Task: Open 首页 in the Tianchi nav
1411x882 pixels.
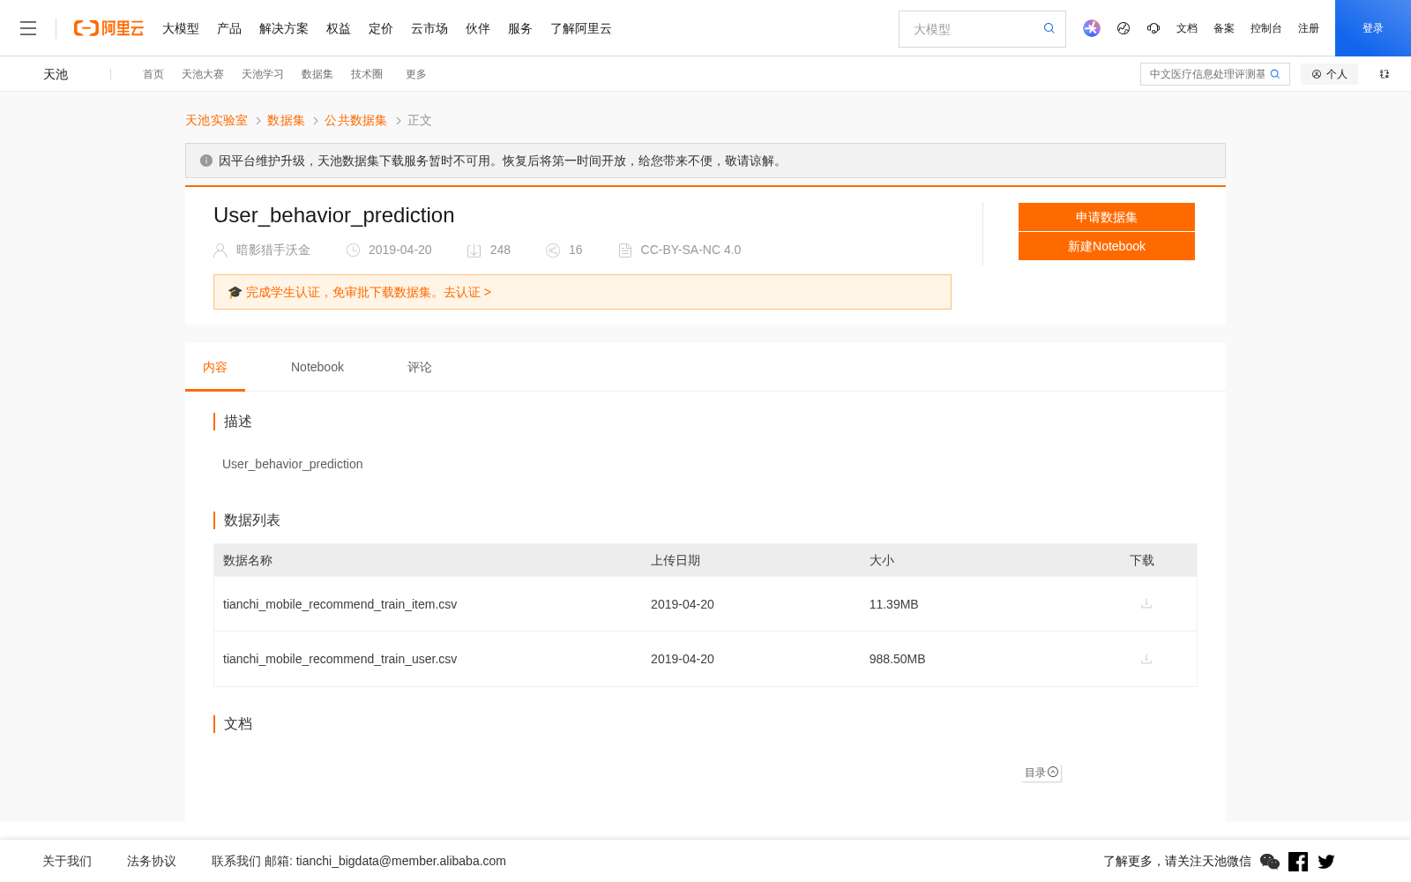Action: point(153,74)
